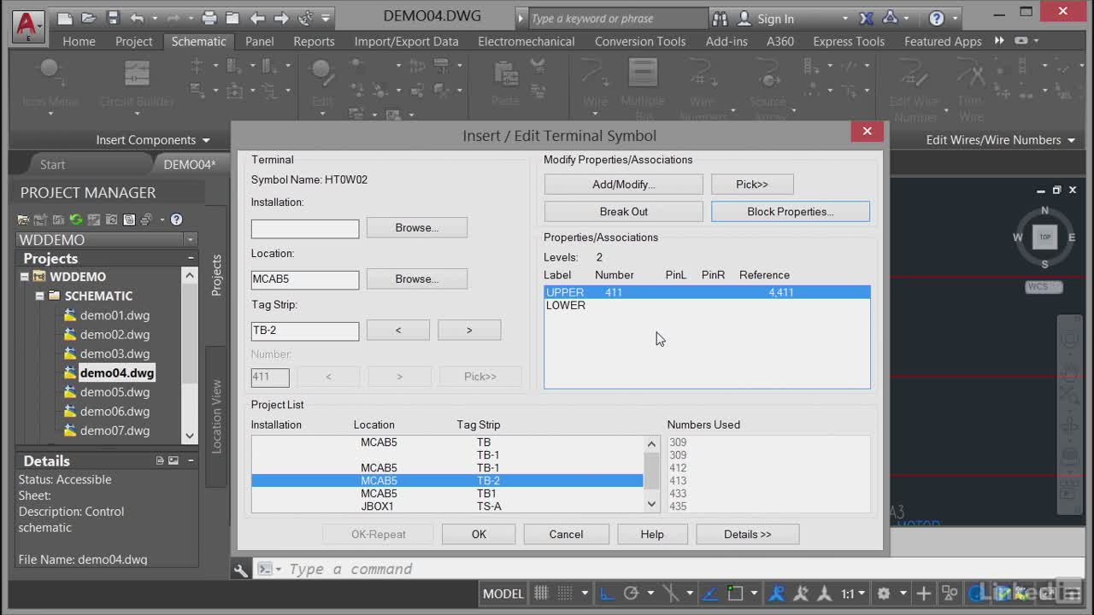Screen dimensions: 1094x615
Task: Switch to the Start drawing tab
Action: tap(52, 164)
